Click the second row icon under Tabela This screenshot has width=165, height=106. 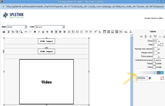pyautogui.click(x=146, y=36)
